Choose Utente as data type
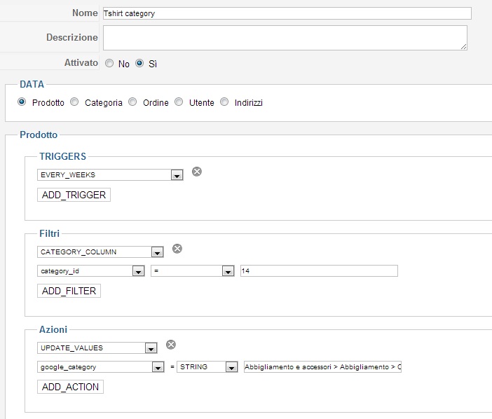 [x=179, y=102]
